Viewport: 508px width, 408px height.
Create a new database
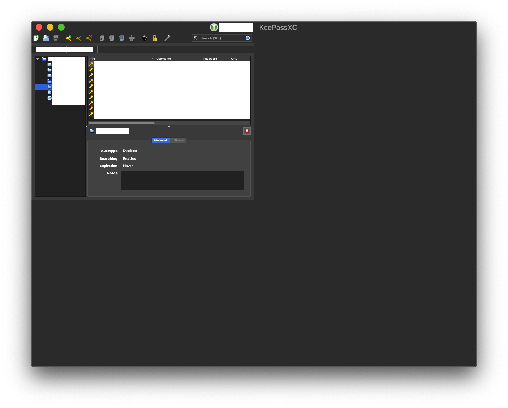[x=36, y=38]
